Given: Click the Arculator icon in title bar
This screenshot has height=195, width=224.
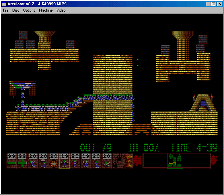Looking at the screenshot, I should [4, 4].
